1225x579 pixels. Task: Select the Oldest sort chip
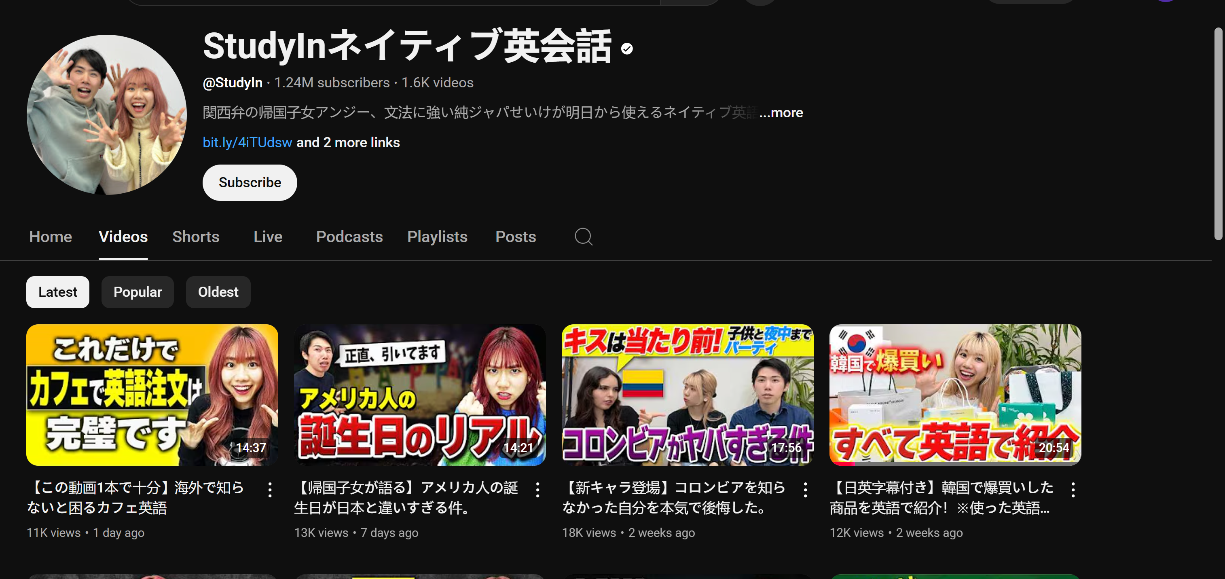pyautogui.click(x=218, y=292)
